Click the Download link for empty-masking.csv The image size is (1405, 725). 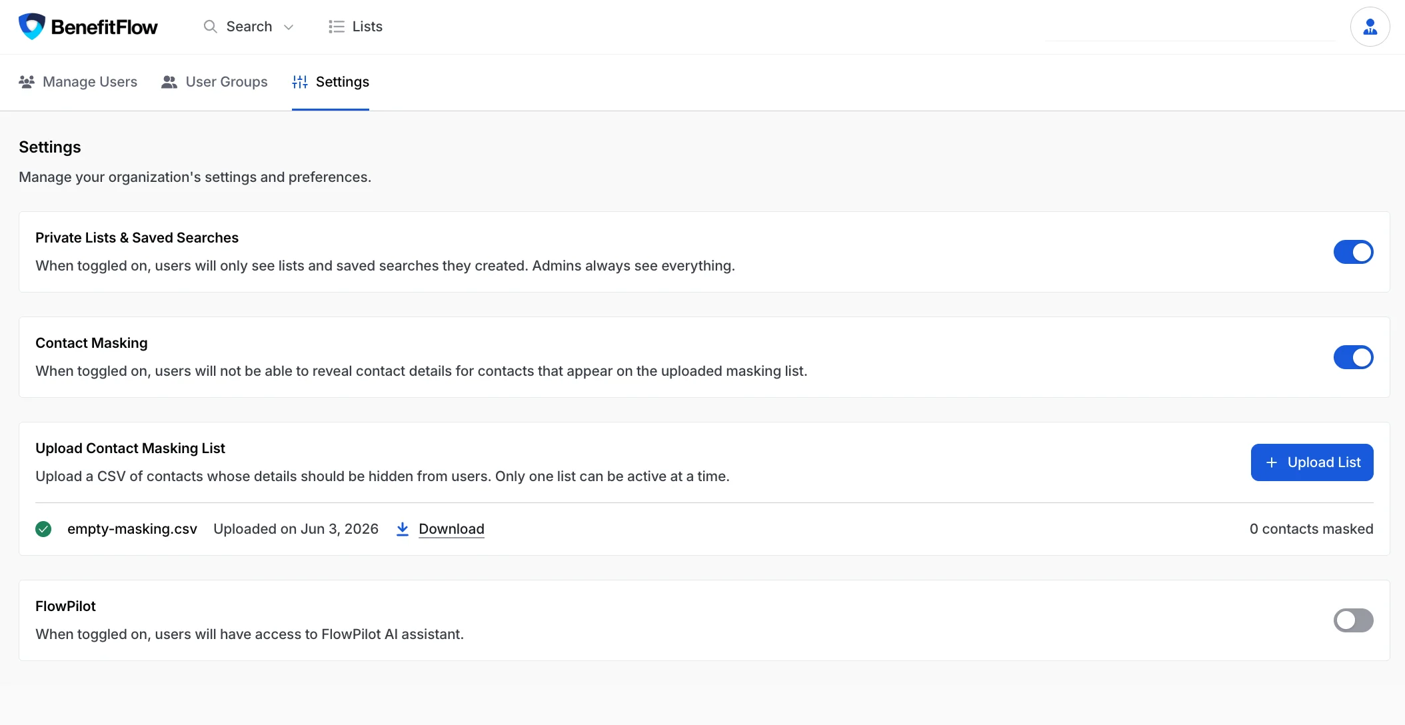451,529
